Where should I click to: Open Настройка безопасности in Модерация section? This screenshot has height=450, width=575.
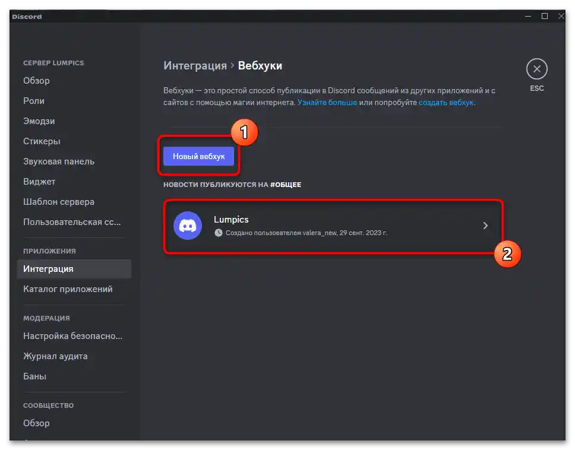click(x=71, y=335)
